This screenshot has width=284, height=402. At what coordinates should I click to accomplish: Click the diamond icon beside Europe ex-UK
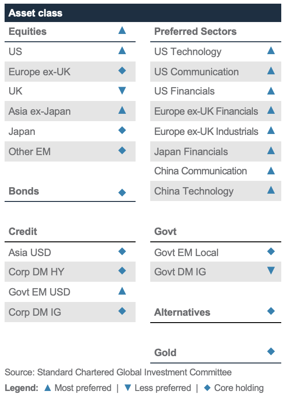click(x=122, y=71)
